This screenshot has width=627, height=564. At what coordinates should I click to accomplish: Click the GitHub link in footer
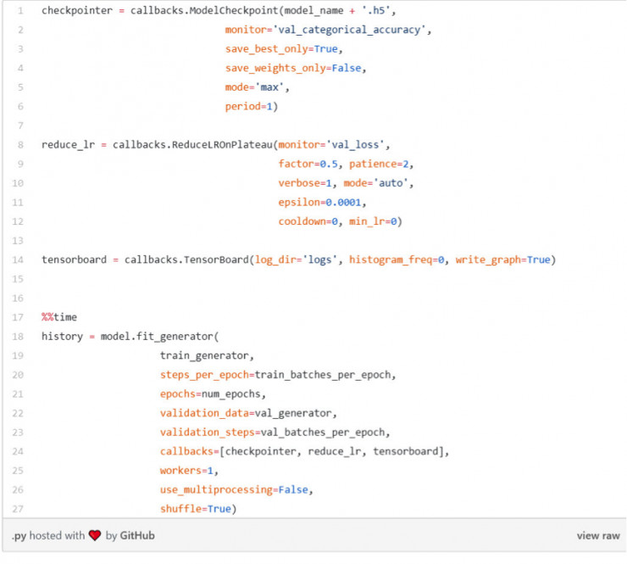[x=137, y=535]
